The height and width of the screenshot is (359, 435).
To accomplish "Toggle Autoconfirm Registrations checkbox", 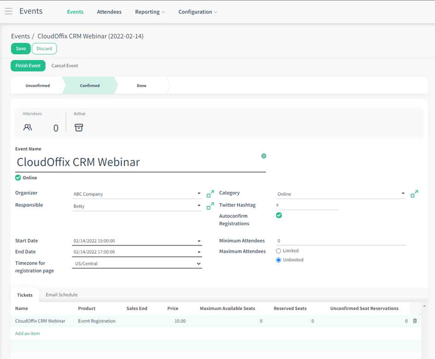I will pyautogui.click(x=279, y=215).
